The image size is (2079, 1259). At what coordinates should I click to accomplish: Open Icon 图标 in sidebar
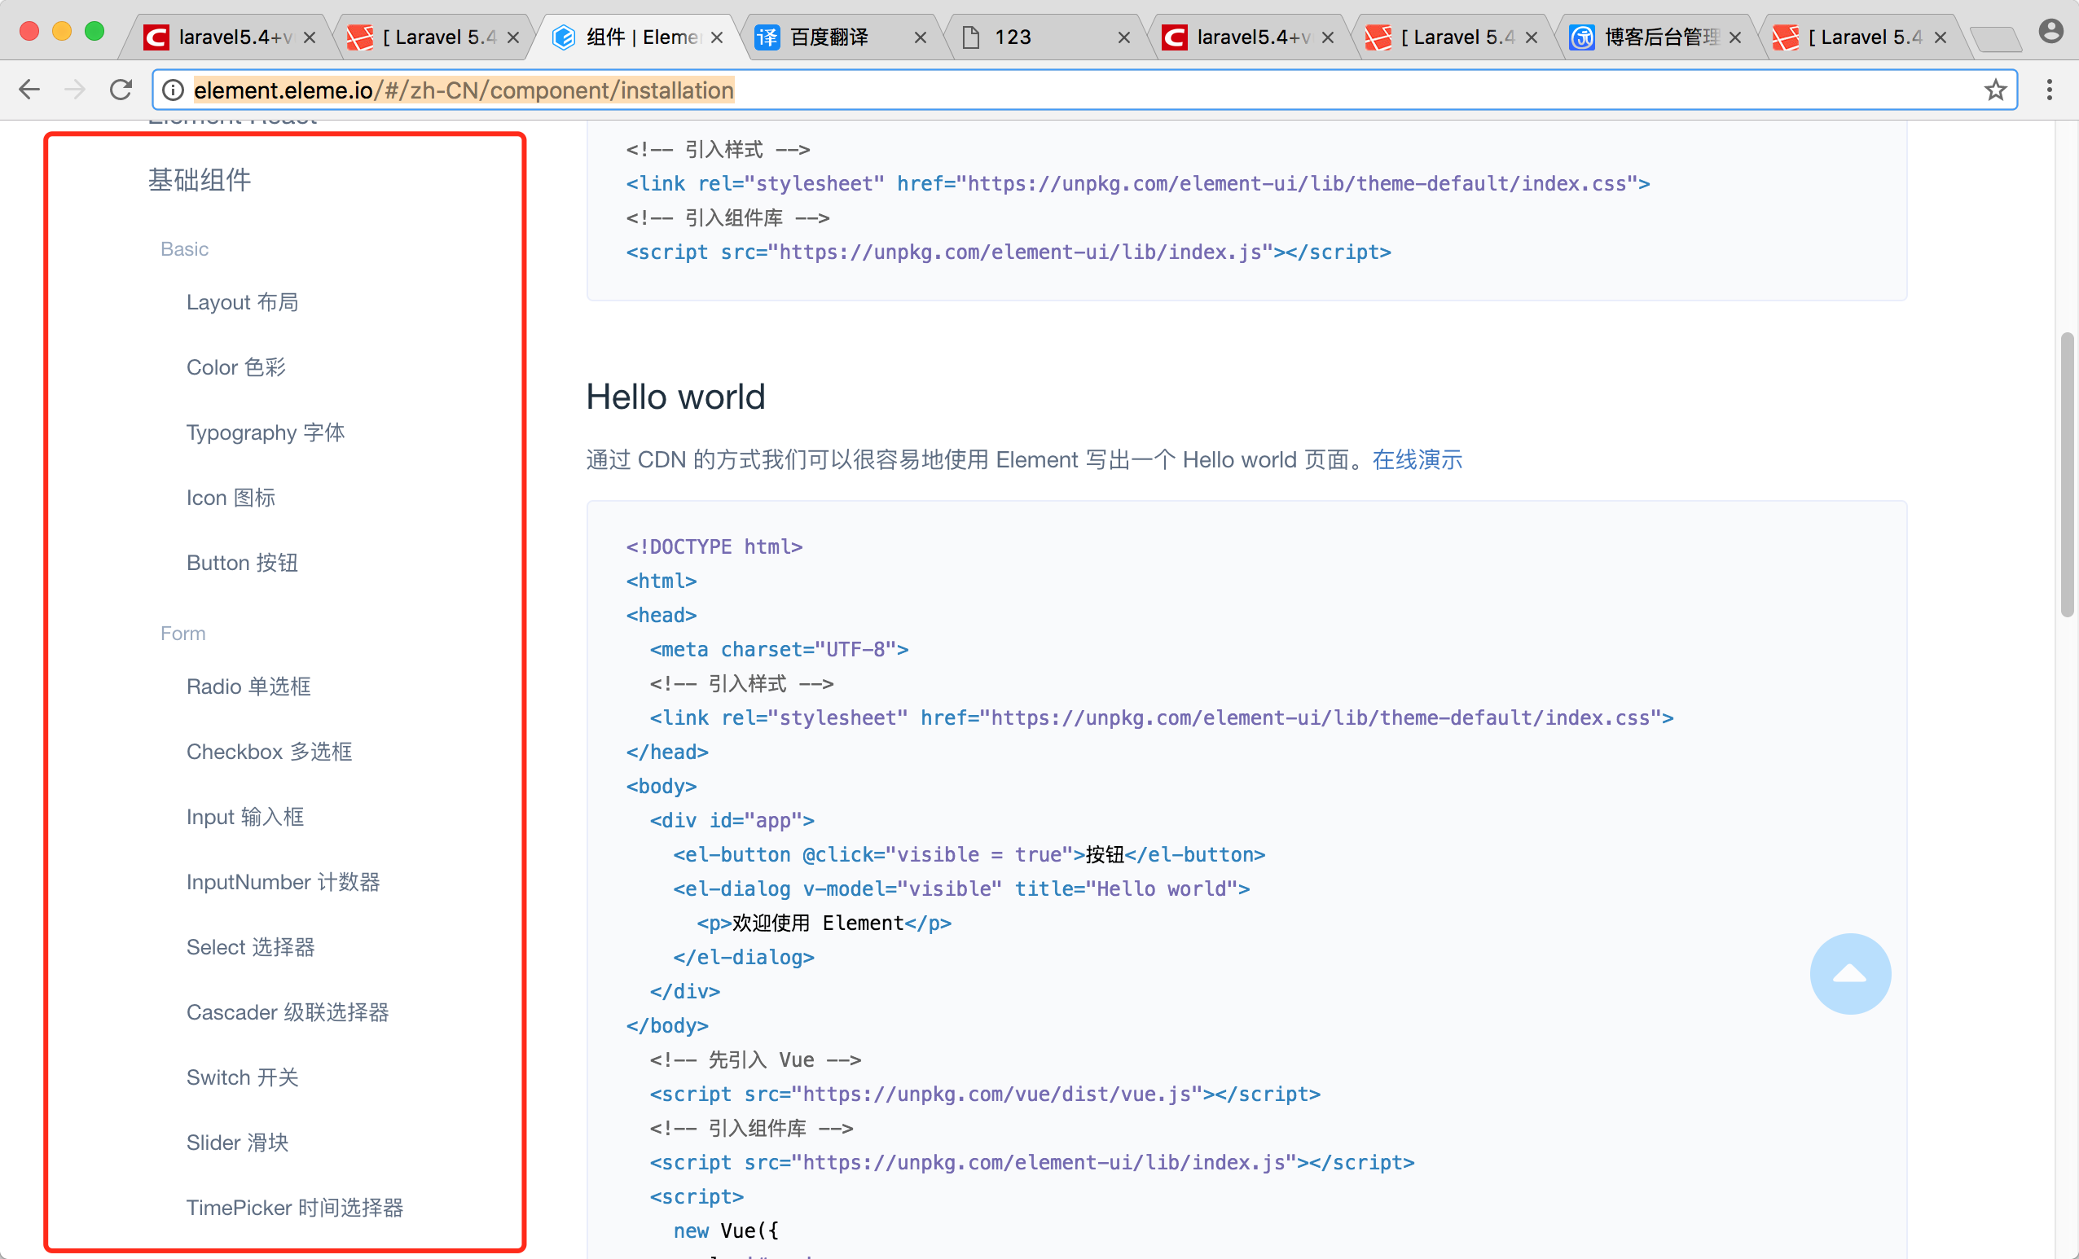point(231,497)
